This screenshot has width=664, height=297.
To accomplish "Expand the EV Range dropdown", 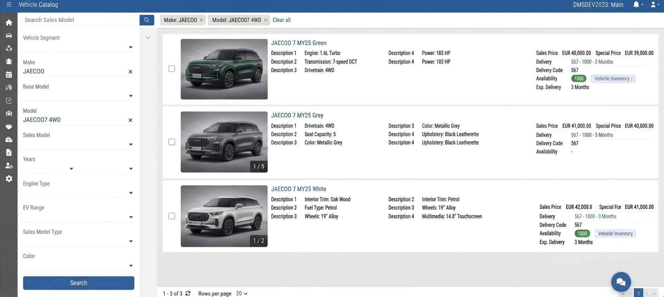I will [131, 217].
